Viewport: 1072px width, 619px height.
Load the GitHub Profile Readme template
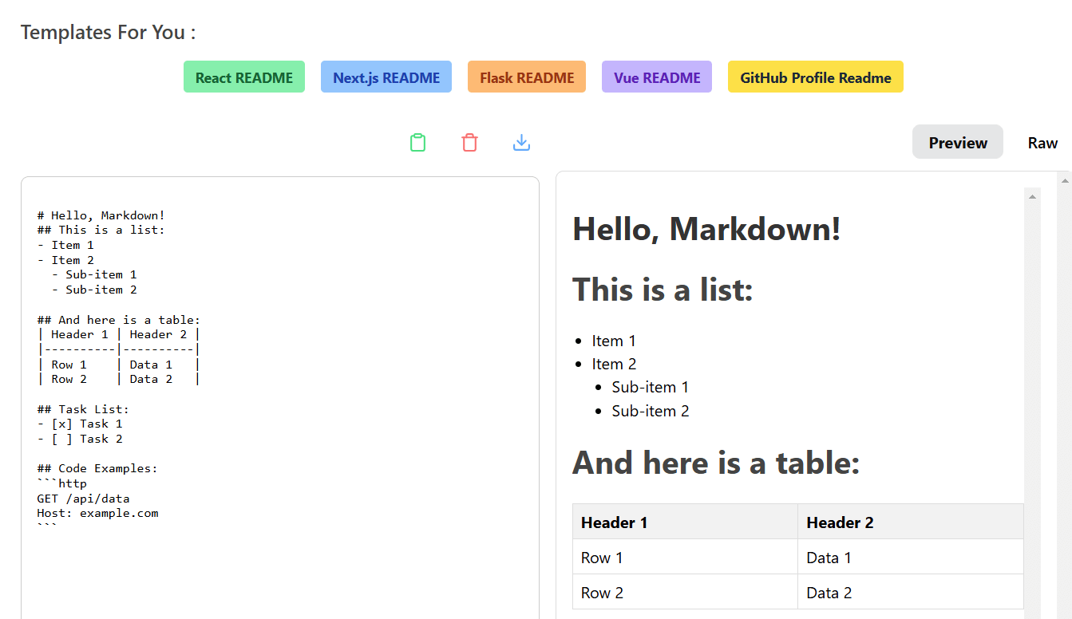[816, 77]
